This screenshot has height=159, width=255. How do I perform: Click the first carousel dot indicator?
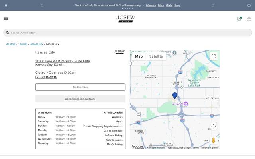123,9
